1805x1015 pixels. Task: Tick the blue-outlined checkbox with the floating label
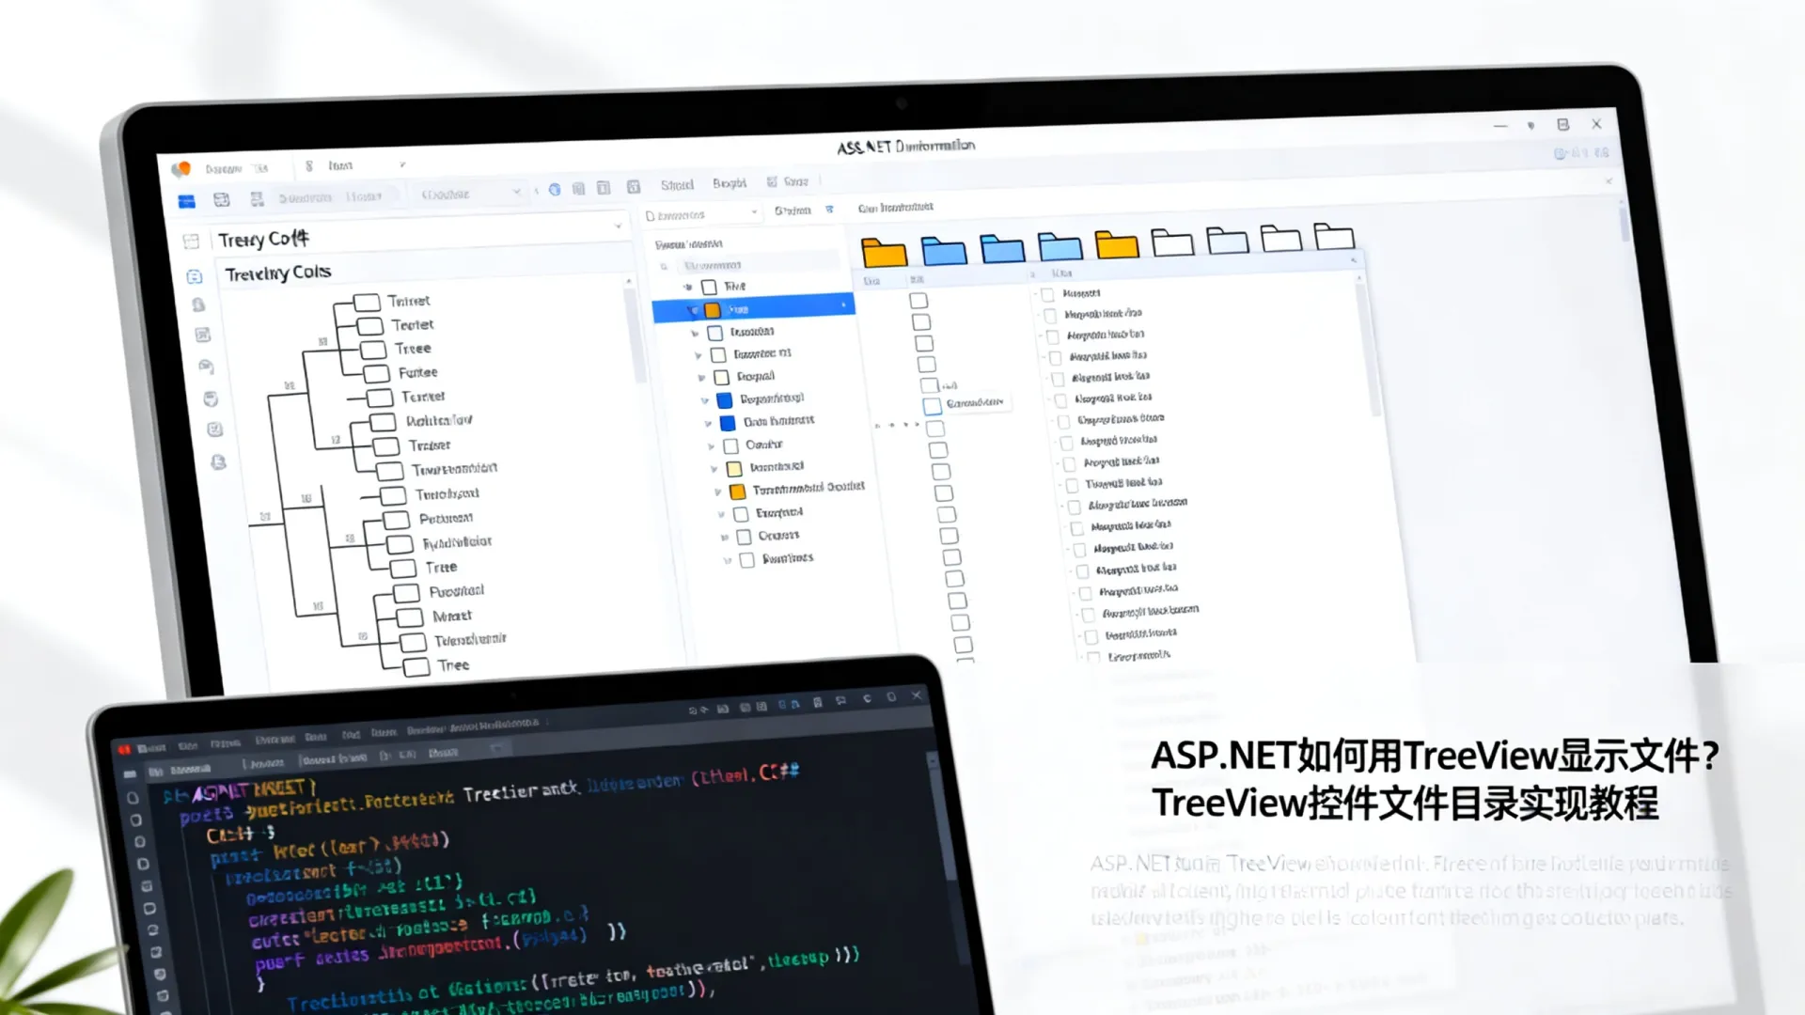(932, 406)
